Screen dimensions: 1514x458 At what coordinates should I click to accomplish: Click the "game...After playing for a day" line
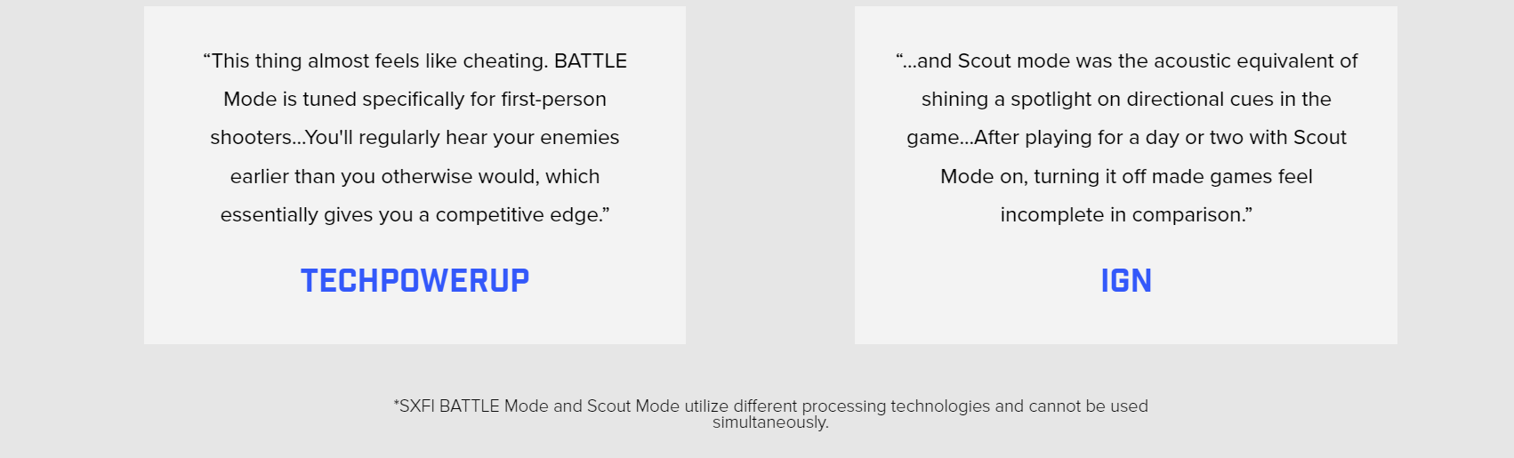(1125, 138)
